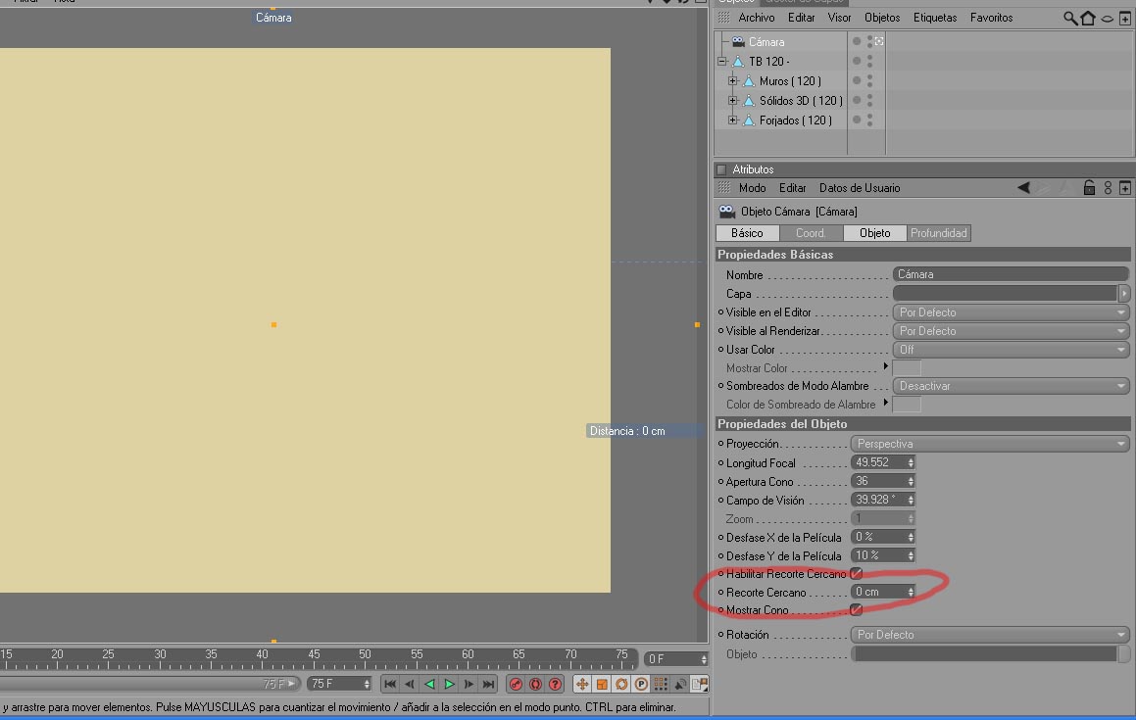Open the Etiquetas menu
1136x720 pixels.
935,18
